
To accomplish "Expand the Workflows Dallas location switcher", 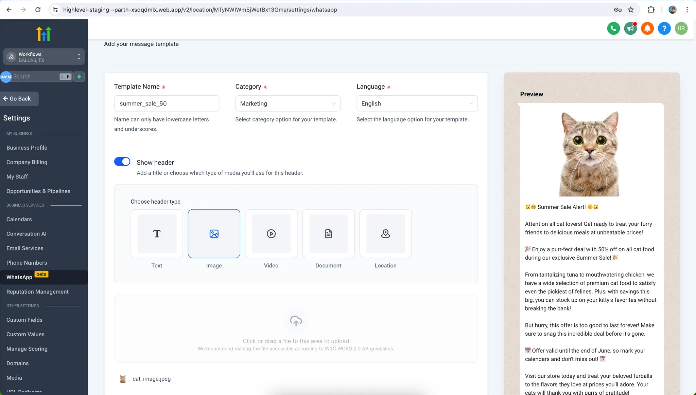I will click(x=44, y=57).
